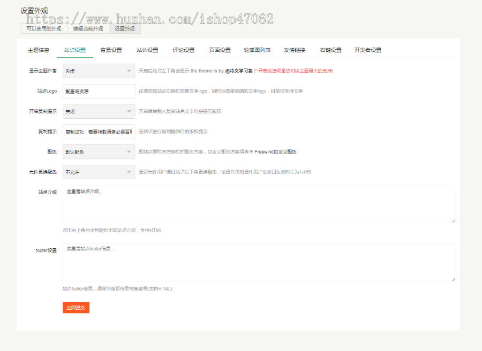Open the 站长设置 tab
The height and width of the screenshot is (351, 482).
click(x=148, y=50)
